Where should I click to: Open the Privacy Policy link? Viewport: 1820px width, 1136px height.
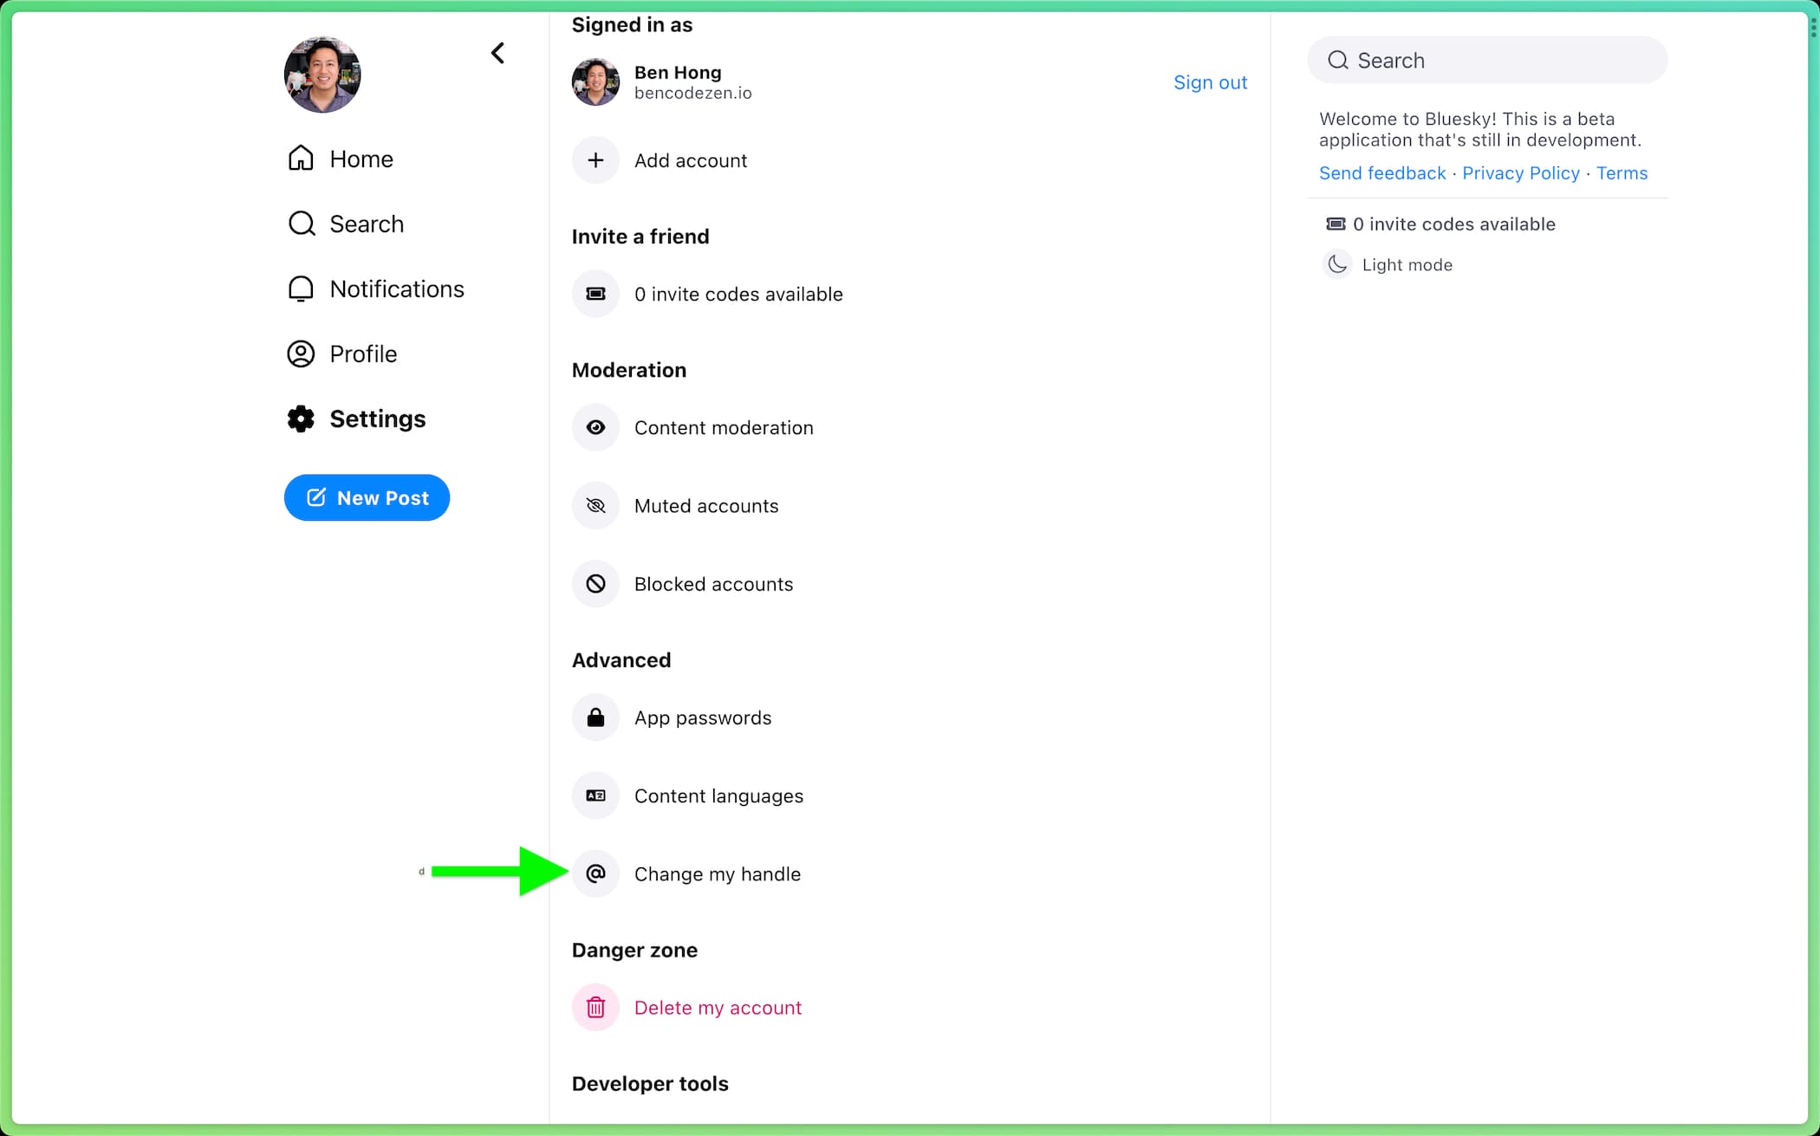pyautogui.click(x=1520, y=173)
